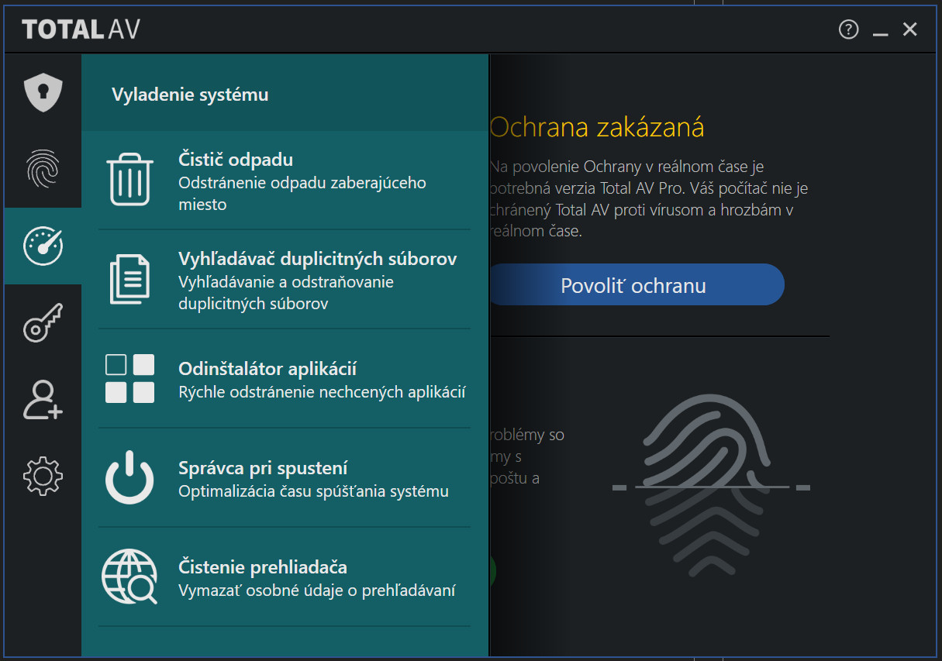Click the Ochrana zakázaná heading
Image resolution: width=942 pixels, height=661 pixels.
click(x=597, y=127)
